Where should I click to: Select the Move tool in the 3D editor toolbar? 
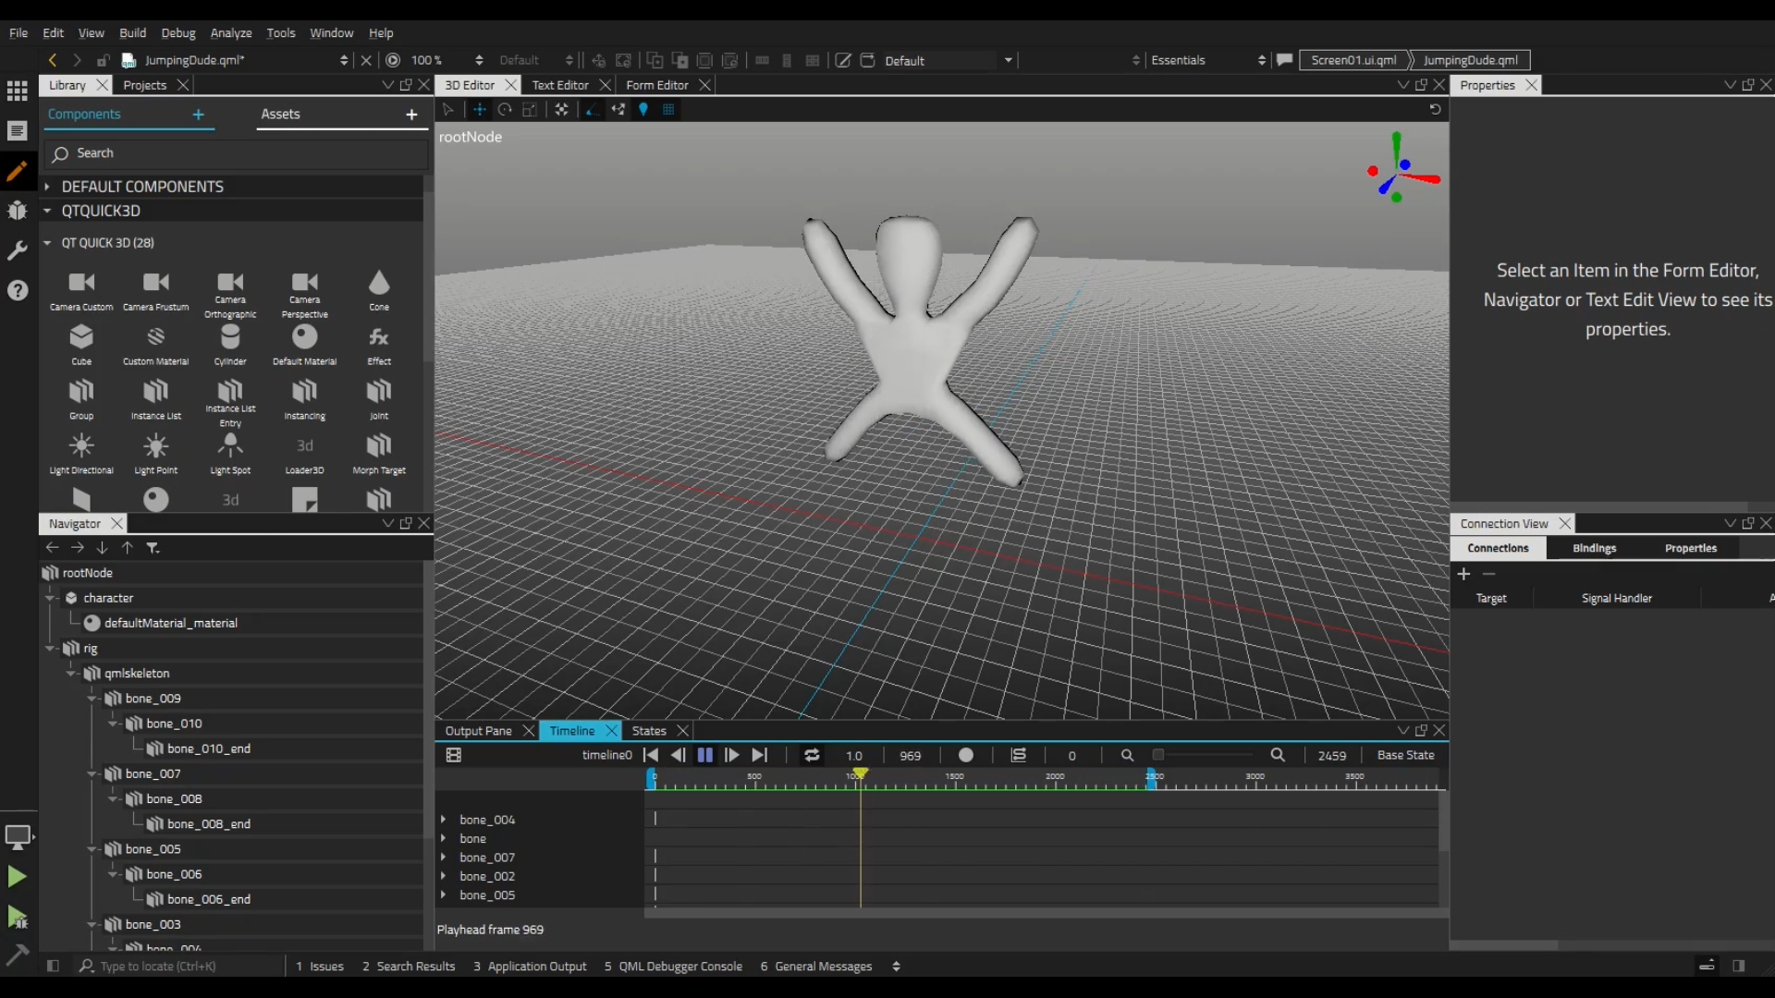click(x=480, y=109)
